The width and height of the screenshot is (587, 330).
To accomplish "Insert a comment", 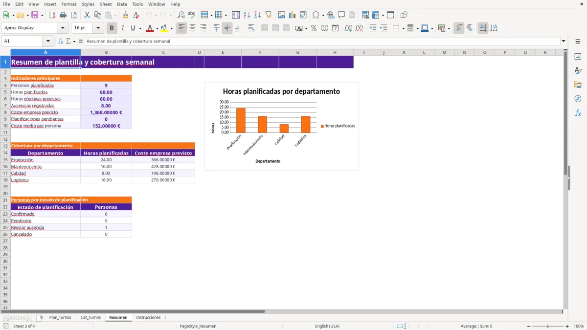I will 342,15.
